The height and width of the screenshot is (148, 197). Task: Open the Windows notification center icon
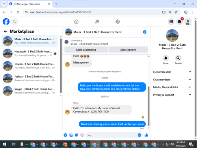[x=191, y=144]
